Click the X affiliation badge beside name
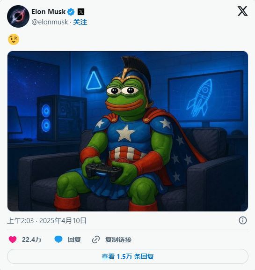Screen dimensions: 255x270 [x=81, y=12]
